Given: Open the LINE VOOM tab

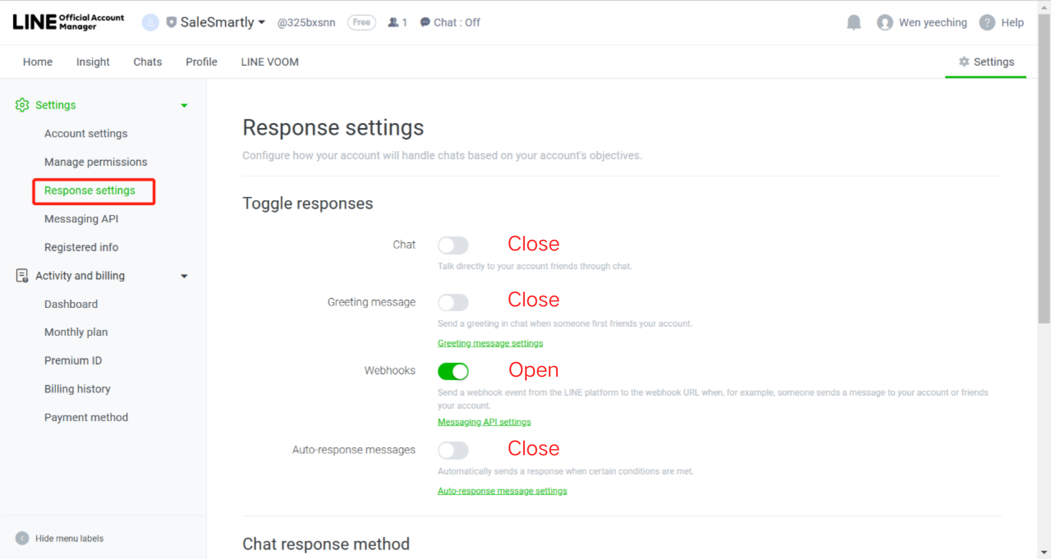Looking at the screenshot, I should tap(270, 62).
